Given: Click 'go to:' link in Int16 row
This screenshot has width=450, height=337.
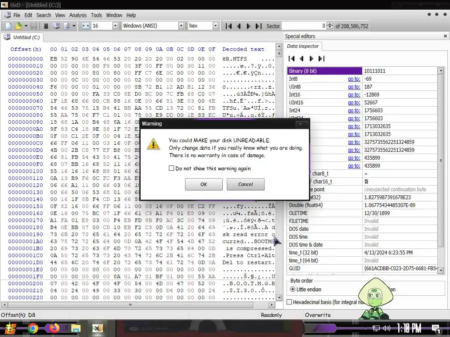Looking at the screenshot, I should 354,95.
